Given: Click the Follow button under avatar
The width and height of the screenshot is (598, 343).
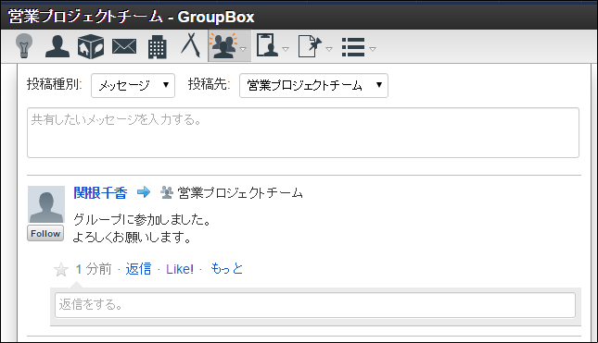Looking at the screenshot, I should [45, 233].
